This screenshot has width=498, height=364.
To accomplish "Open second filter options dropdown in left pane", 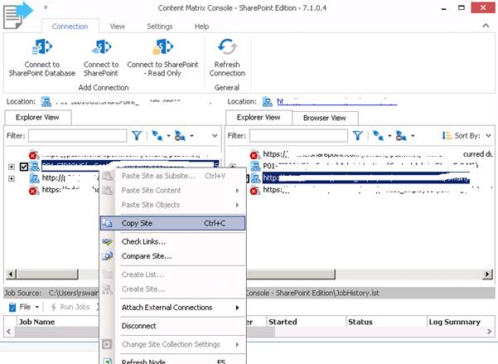I will (191, 136).
